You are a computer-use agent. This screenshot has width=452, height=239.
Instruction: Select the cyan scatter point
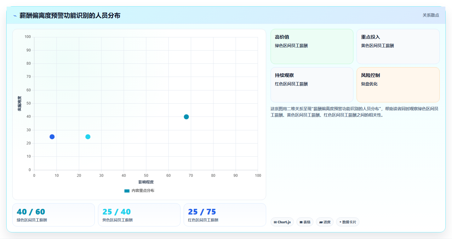click(88, 137)
